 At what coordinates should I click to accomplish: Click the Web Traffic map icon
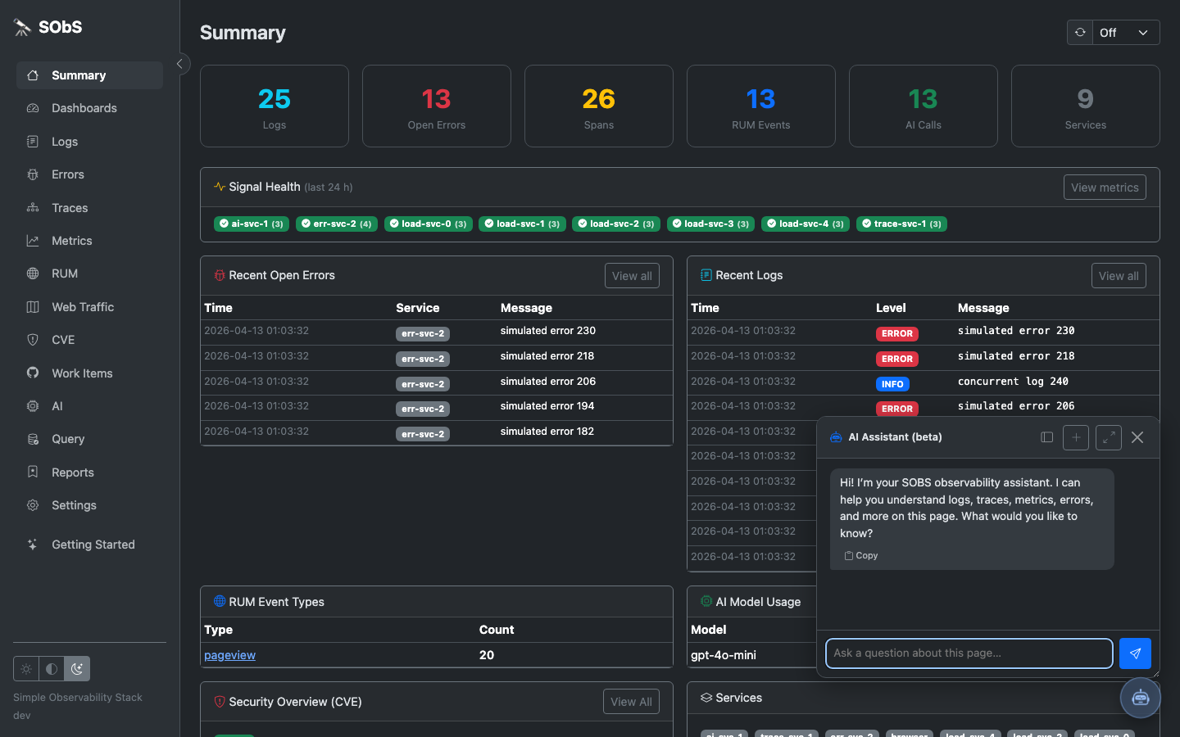[33, 307]
